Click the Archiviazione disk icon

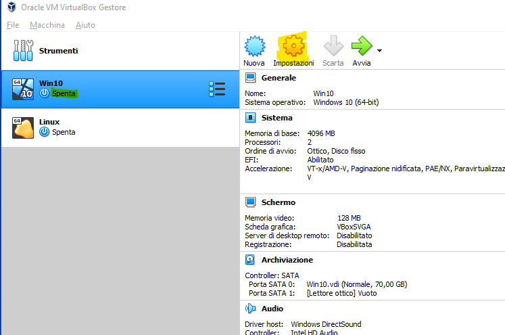tap(250, 260)
